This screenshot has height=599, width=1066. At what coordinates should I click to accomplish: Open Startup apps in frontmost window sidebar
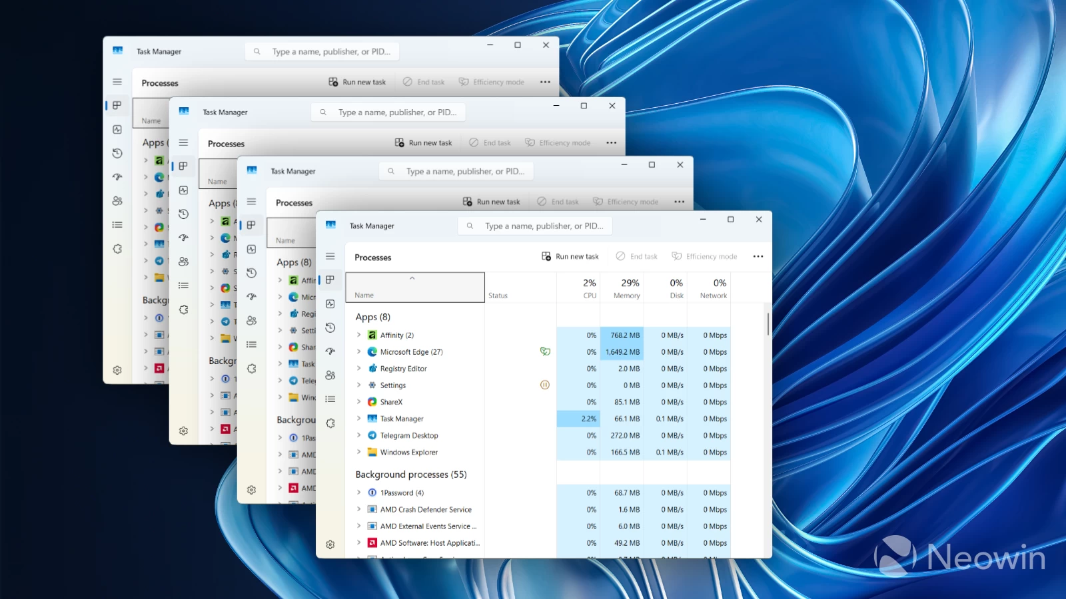[330, 351]
